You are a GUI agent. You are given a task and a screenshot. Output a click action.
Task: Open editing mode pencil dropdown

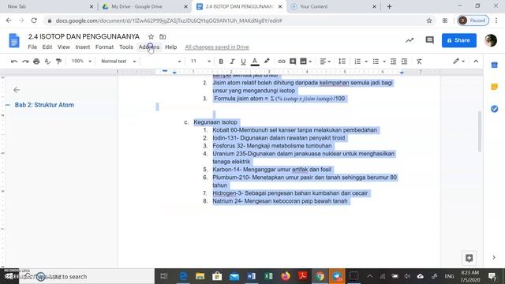458,62
